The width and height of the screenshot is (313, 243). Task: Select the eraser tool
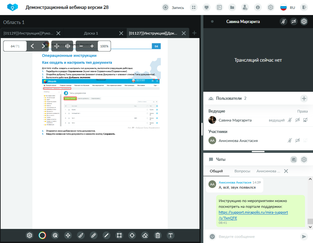pos(145,235)
